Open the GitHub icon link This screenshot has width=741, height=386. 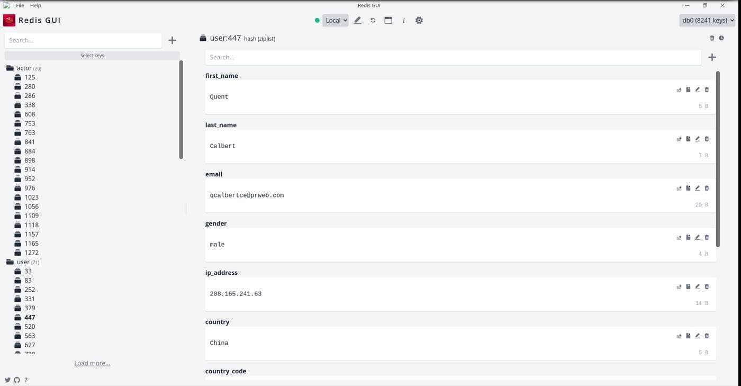[16, 380]
